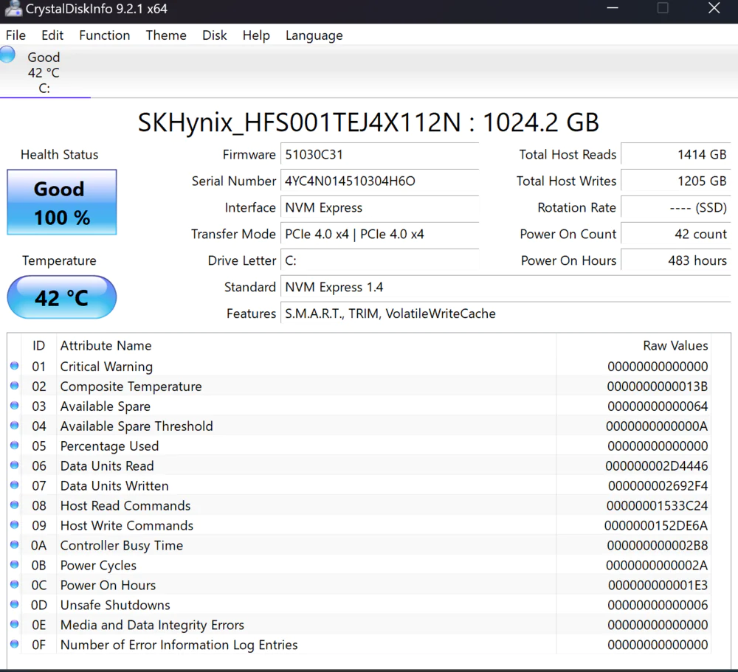Image resolution: width=738 pixels, height=672 pixels.
Task: Click status dot for Media and Data Integrity Errors
Action: (x=15, y=624)
